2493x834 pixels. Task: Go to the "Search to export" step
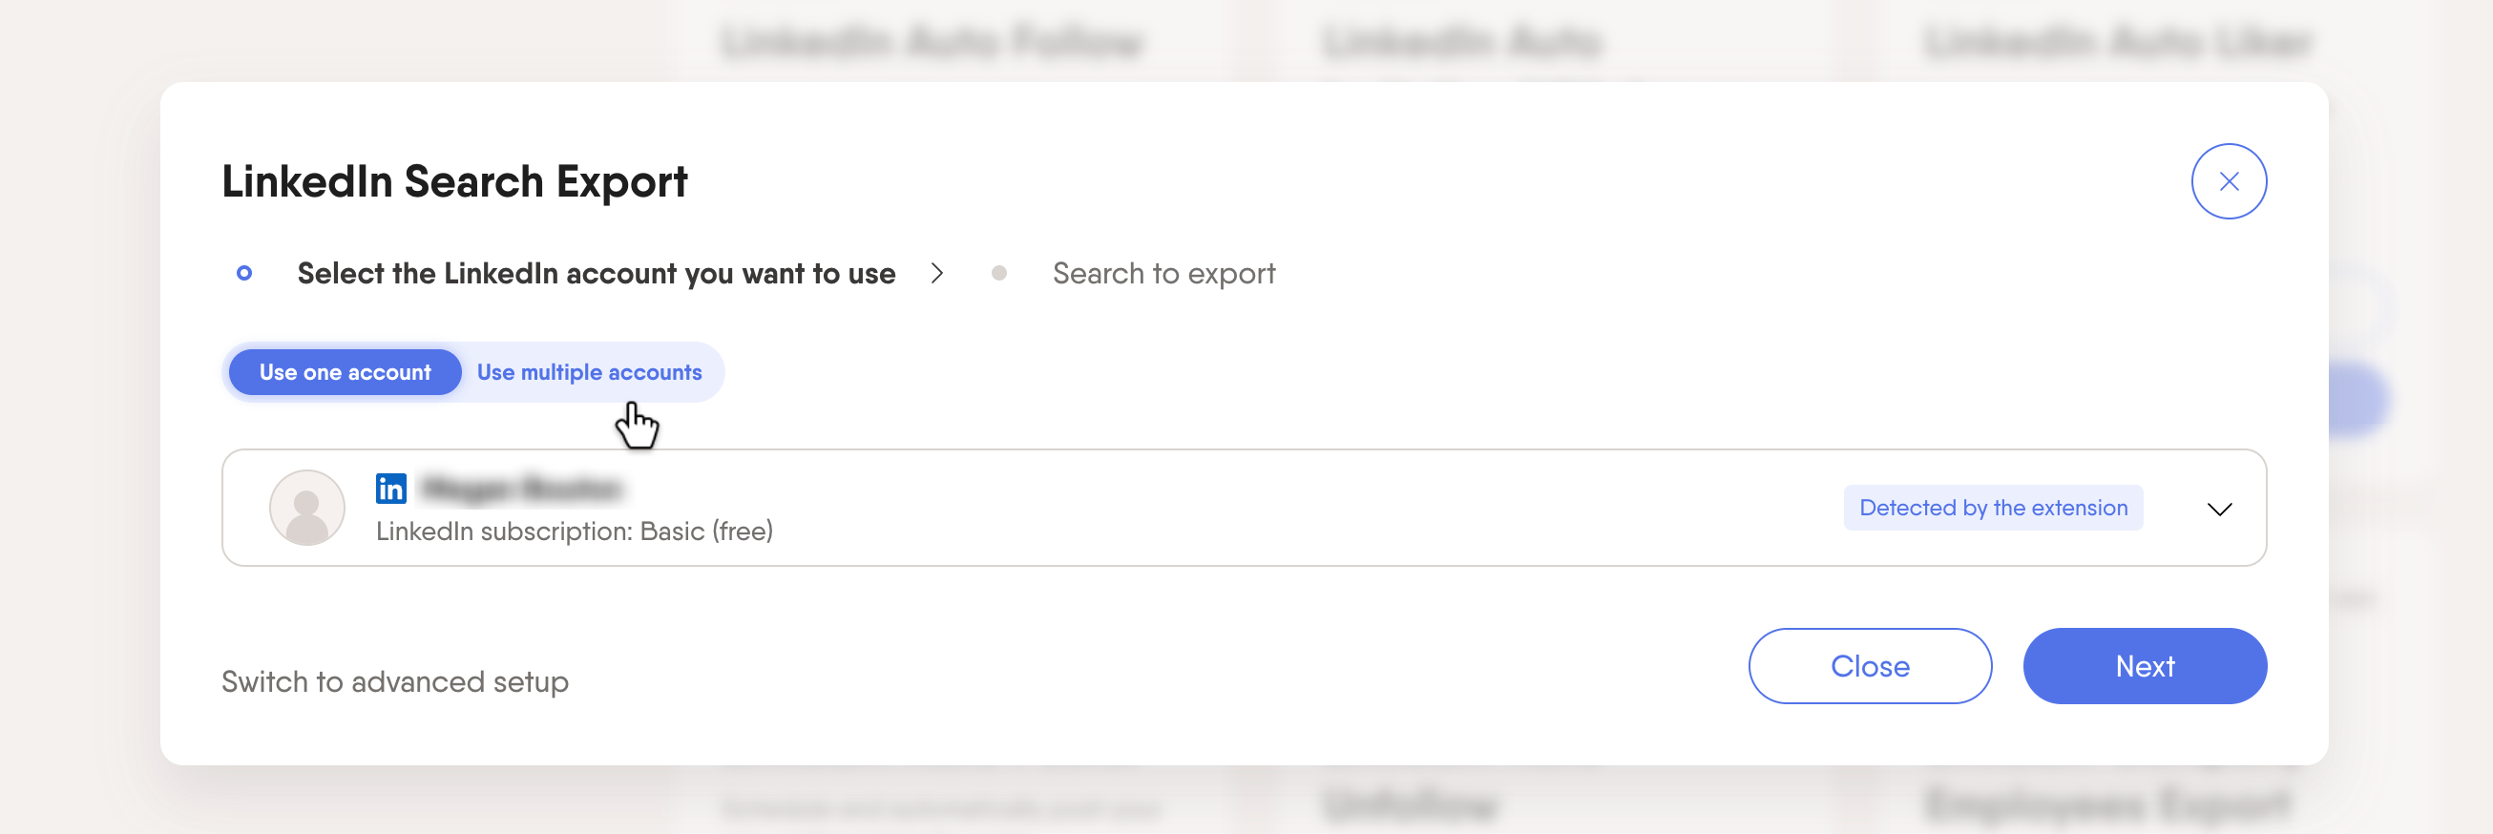pyautogui.click(x=1163, y=274)
